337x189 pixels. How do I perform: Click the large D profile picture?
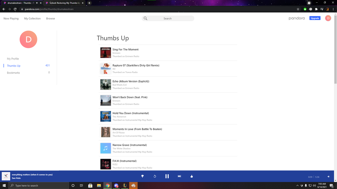(x=28, y=39)
